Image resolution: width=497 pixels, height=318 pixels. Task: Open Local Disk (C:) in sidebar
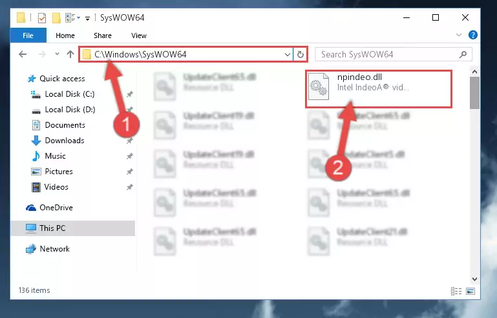(x=69, y=94)
